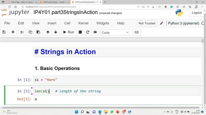206x115 pixels.
Task: Click the ENG US language indicator
Action: (x=177, y=112)
